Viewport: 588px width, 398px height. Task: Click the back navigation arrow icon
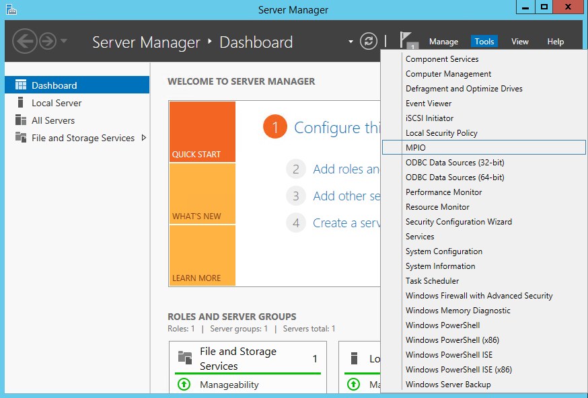click(x=24, y=41)
